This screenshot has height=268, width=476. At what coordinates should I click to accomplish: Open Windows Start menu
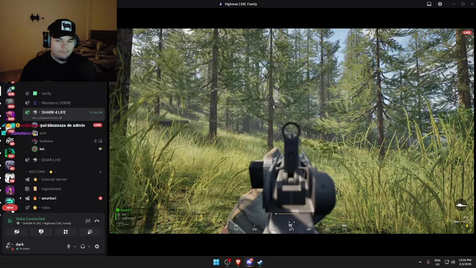(x=216, y=262)
